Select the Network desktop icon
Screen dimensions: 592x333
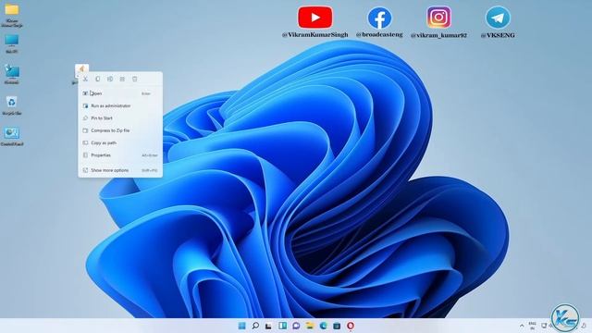(x=12, y=74)
